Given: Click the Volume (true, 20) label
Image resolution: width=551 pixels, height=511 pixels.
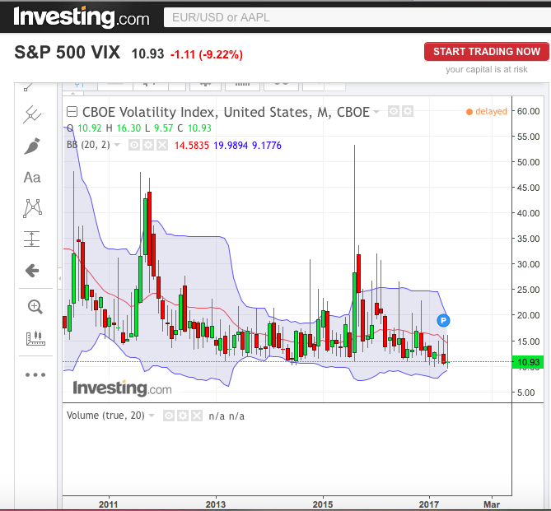Looking at the screenshot, I should pos(105,416).
